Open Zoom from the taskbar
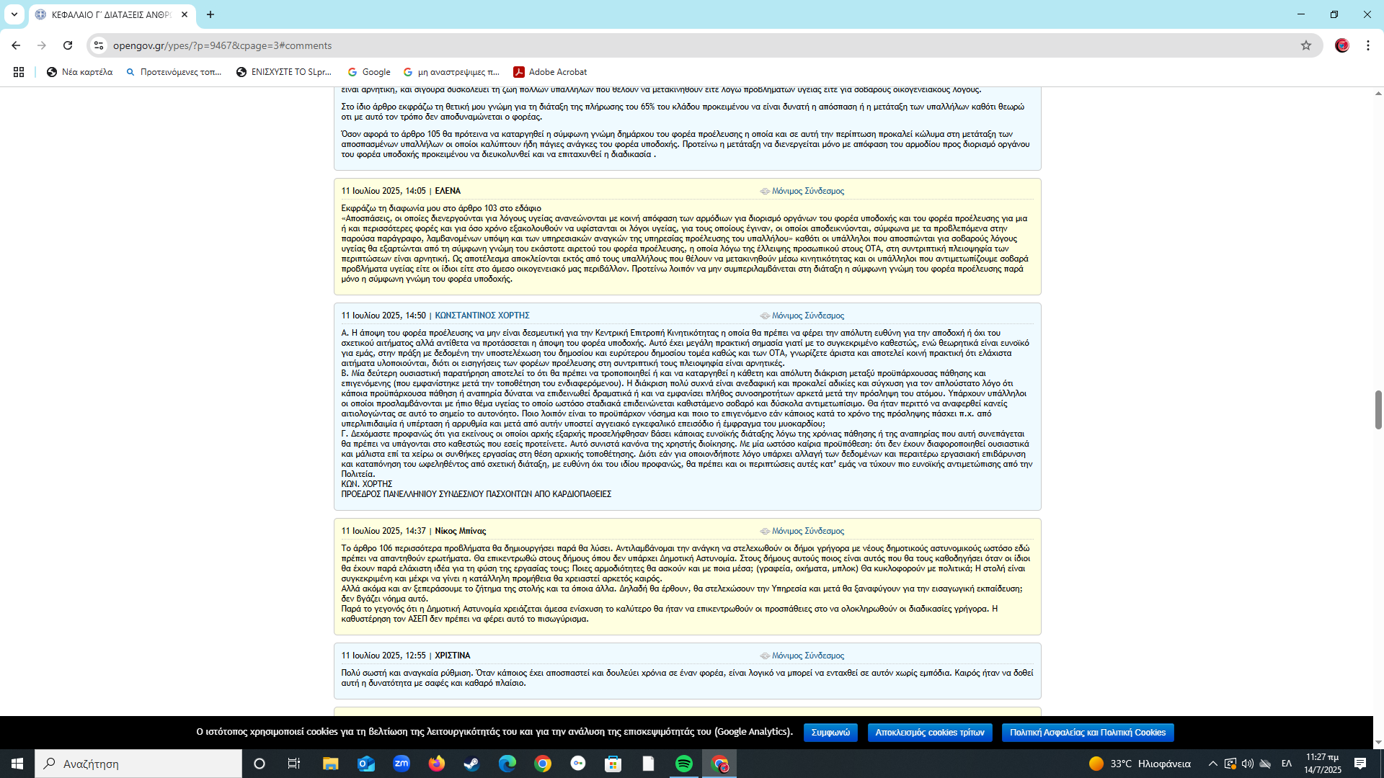The height and width of the screenshot is (778, 1384). tap(401, 764)
